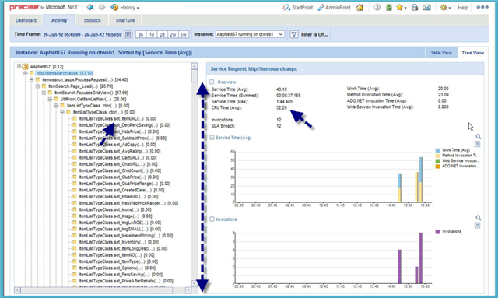Click the tree vertical scrollbar up arrow
The width and height of the screenshot is (498, 298).
click(195, 66)
